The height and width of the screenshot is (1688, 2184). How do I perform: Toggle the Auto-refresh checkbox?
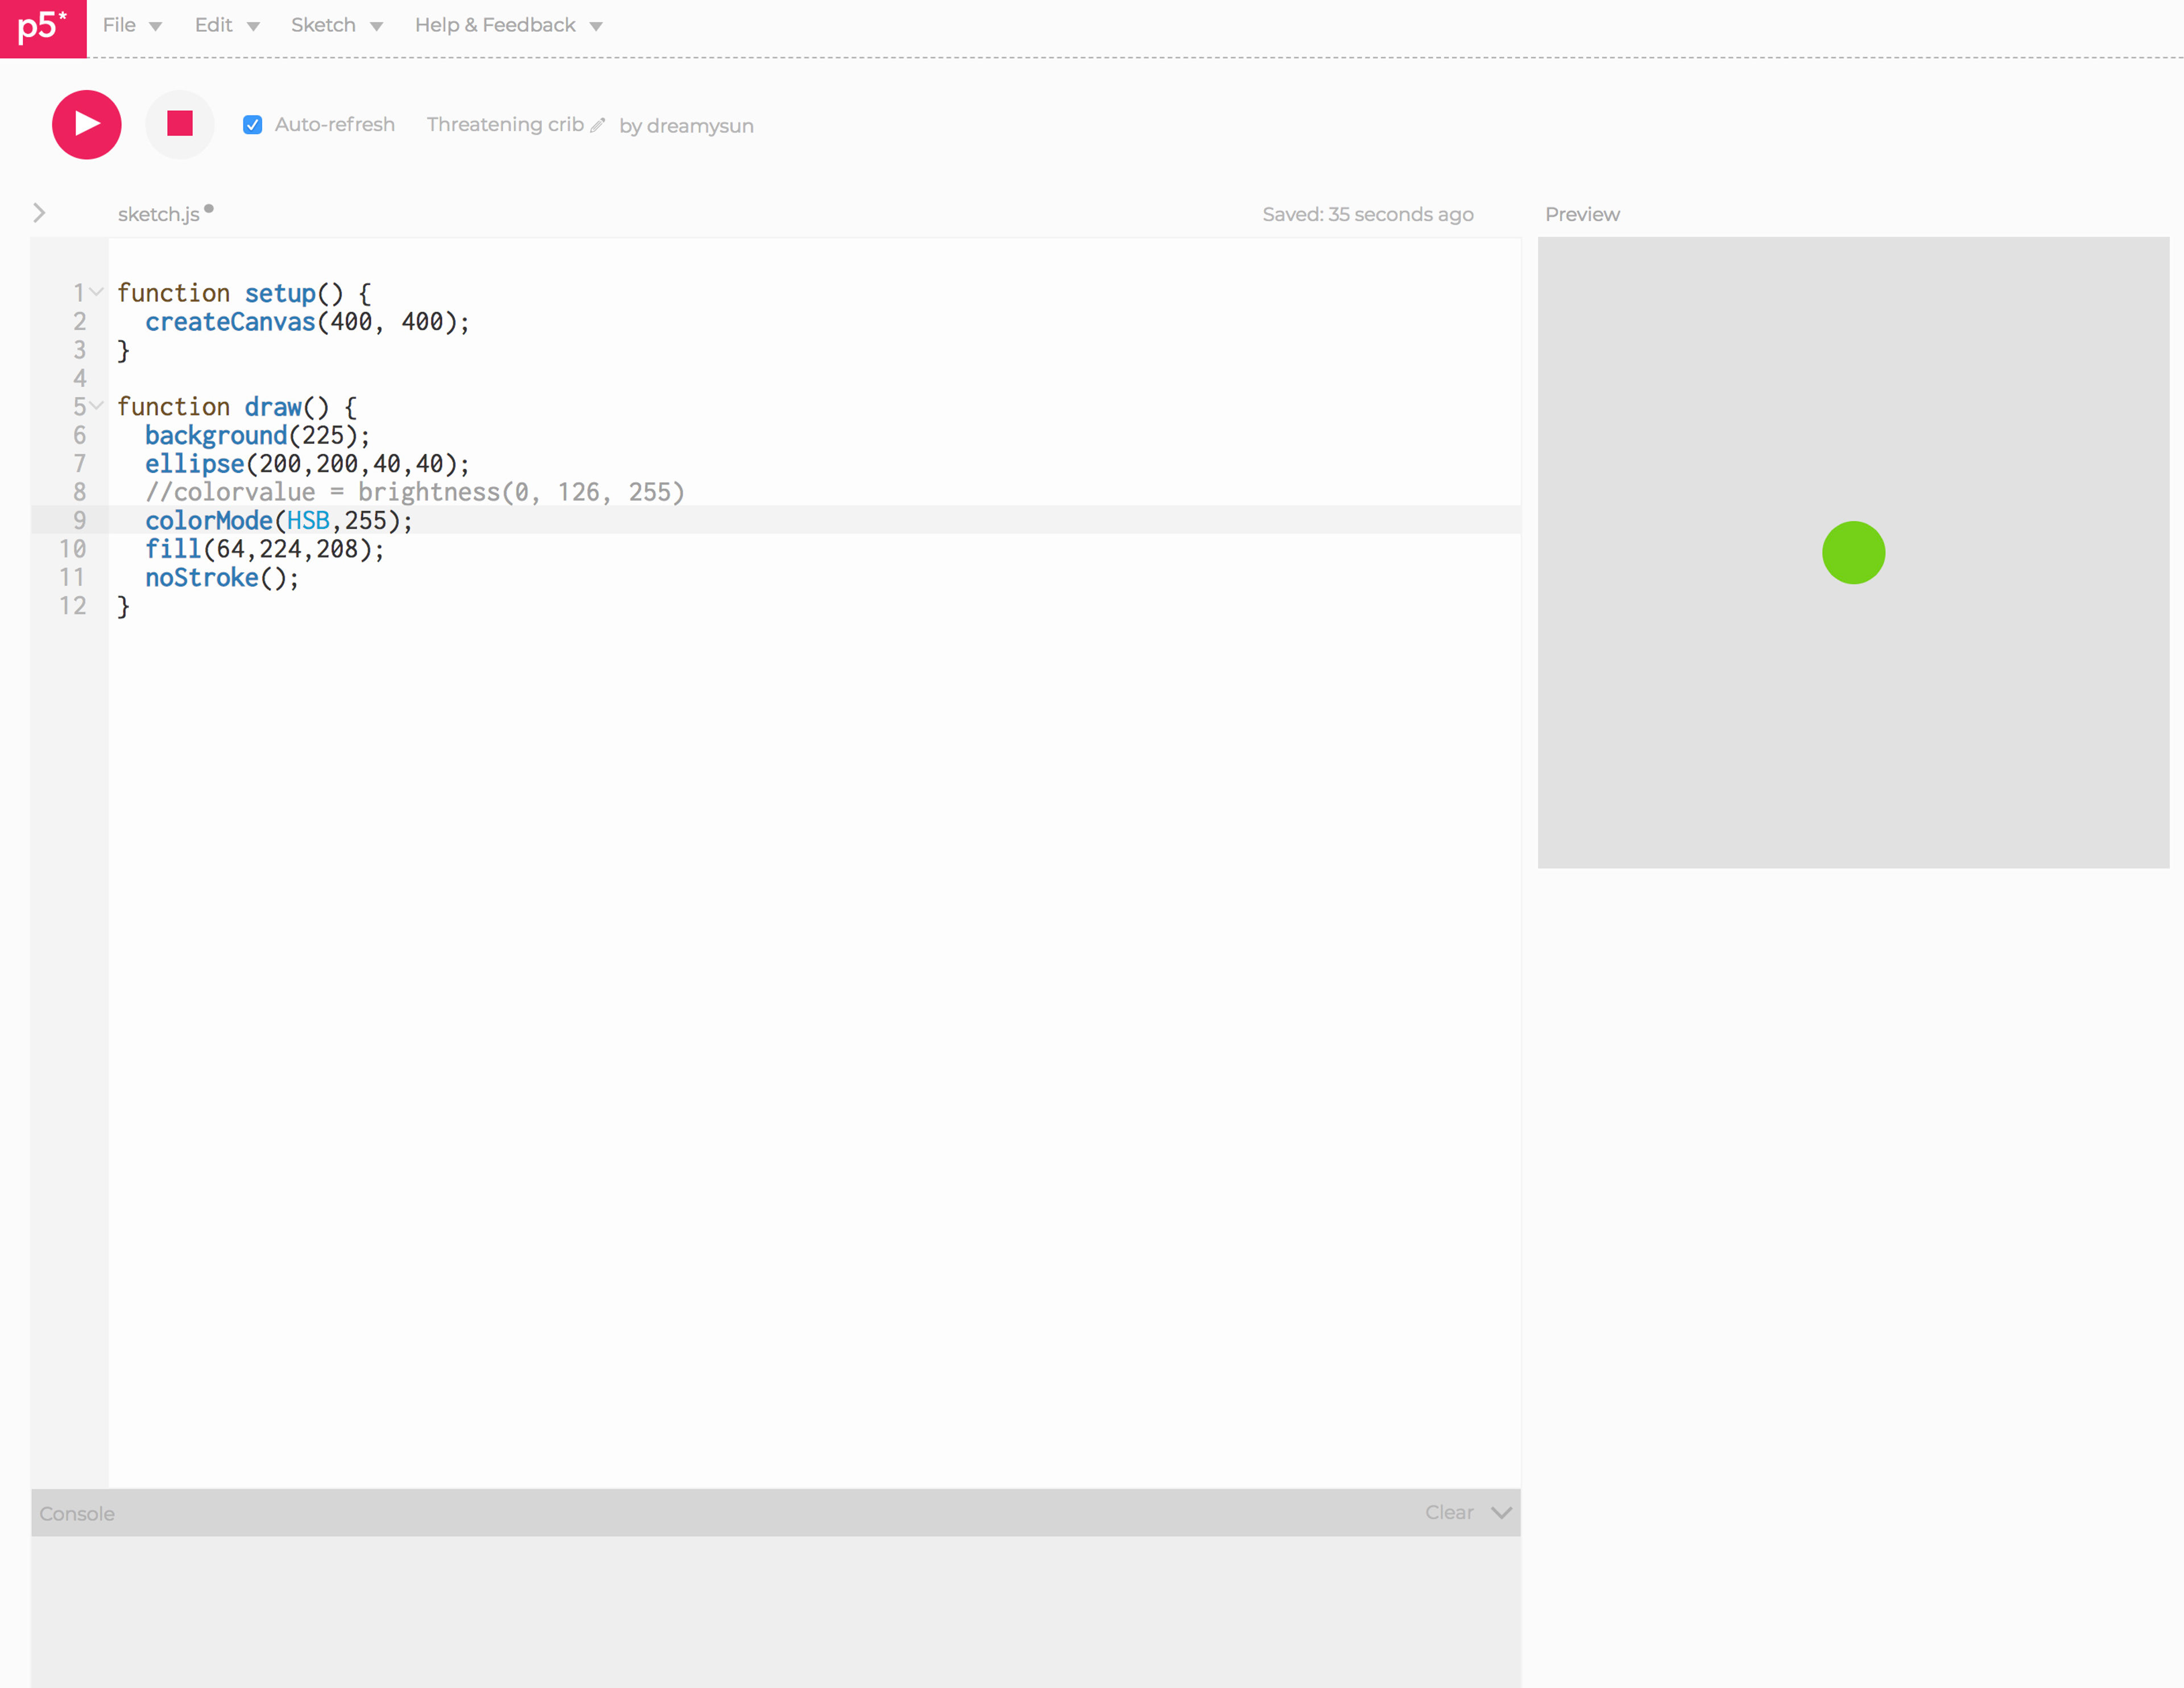click(x=252, y=125)
